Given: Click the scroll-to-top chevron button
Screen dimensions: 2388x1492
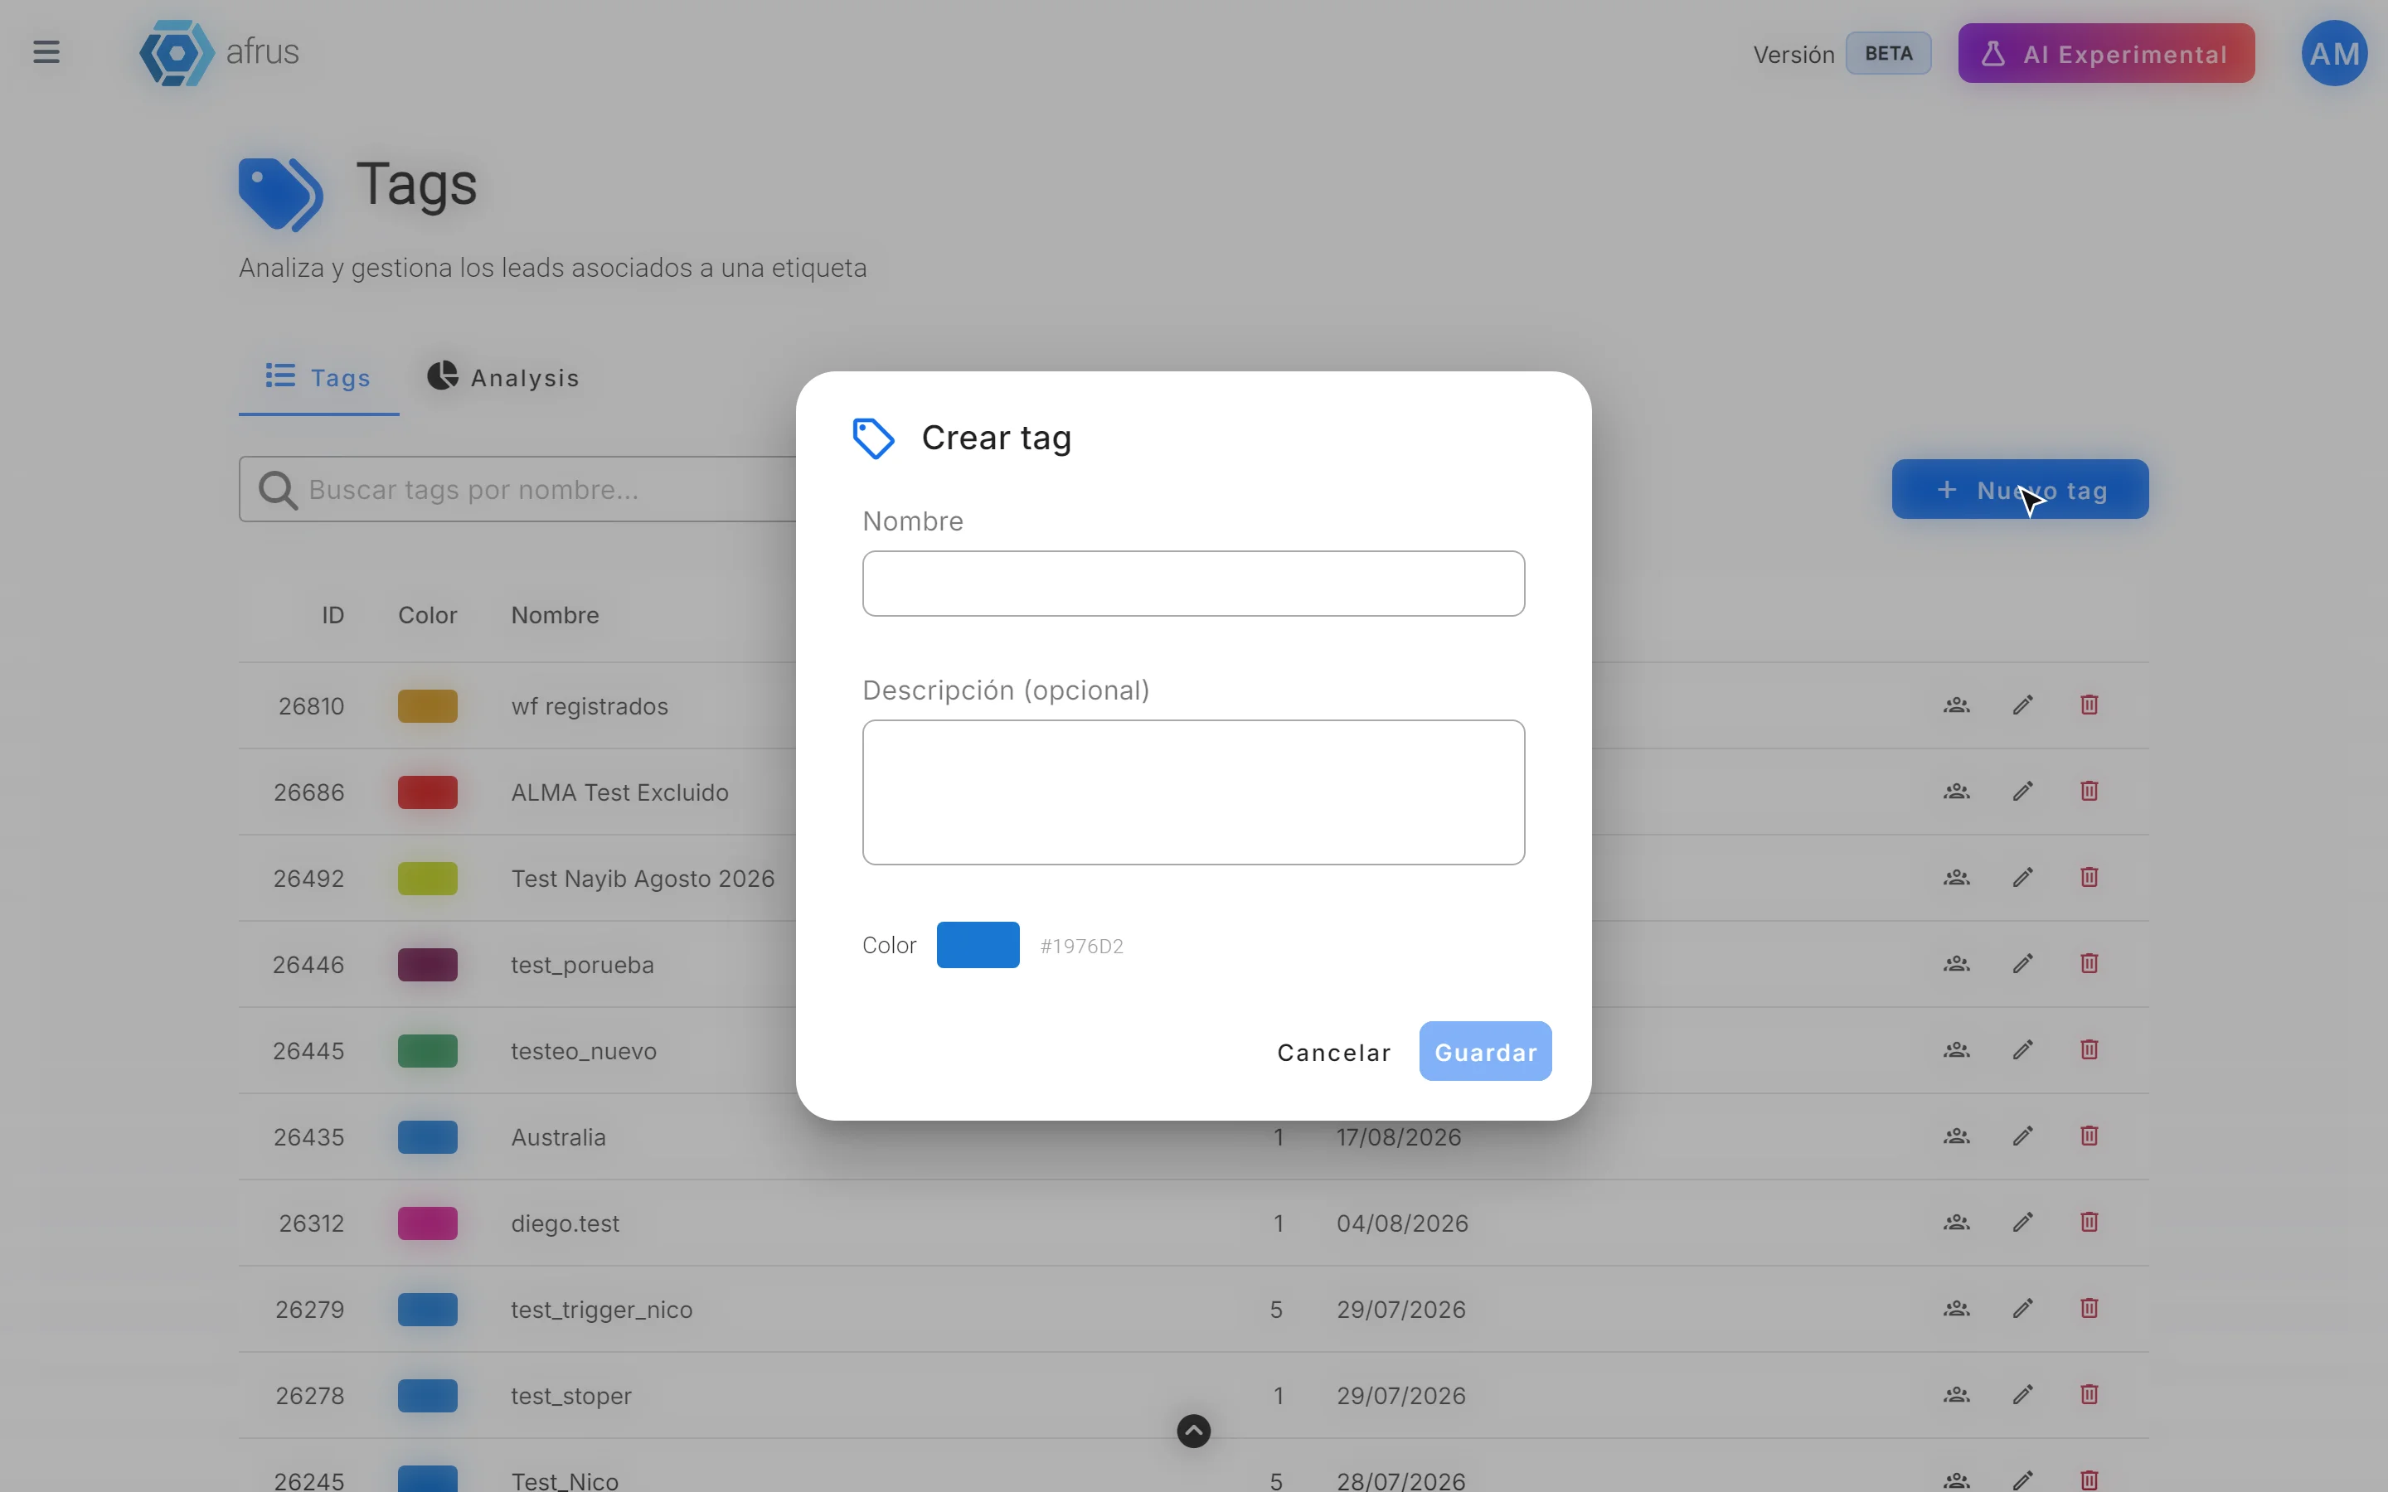Looking at the screenshot, I should coord(1193,1431).
